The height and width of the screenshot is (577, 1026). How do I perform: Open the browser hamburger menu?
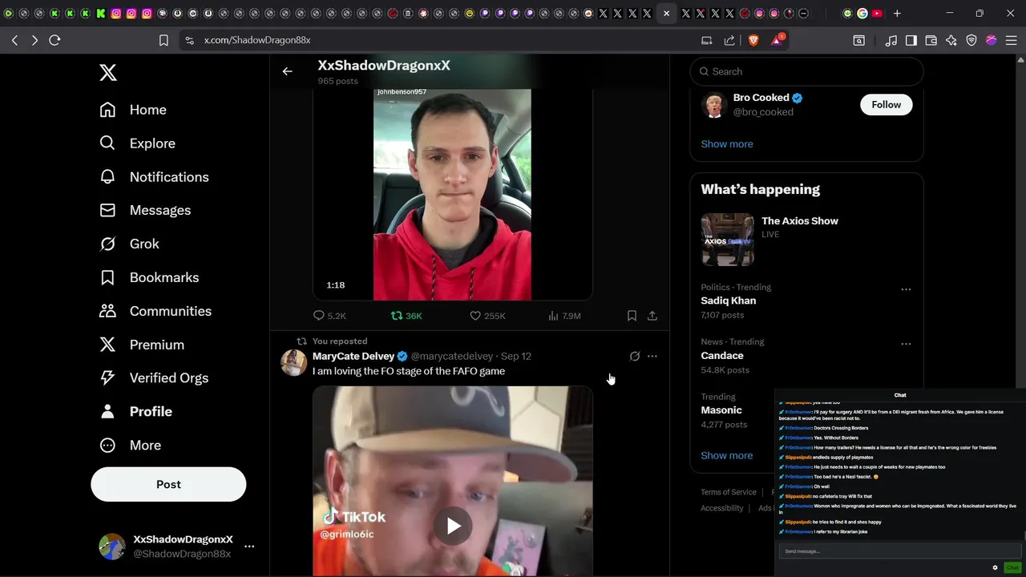coord(1012,40)
